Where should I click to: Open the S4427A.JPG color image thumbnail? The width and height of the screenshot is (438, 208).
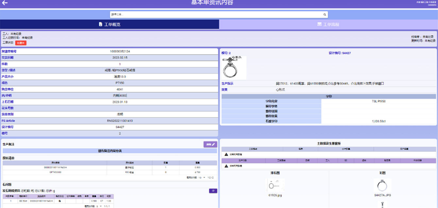tap(382, 186)
